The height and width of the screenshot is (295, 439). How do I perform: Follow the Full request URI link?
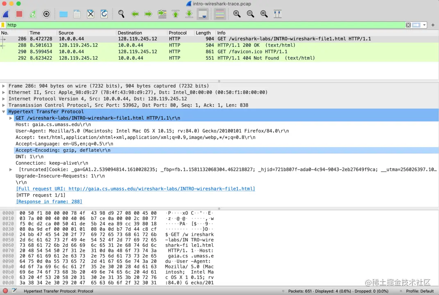135,188
